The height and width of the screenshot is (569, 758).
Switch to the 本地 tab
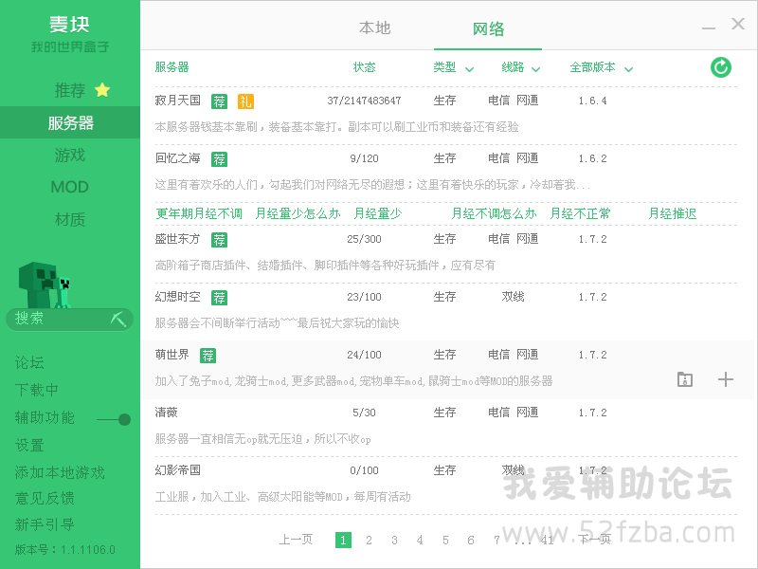click(374, 28)
